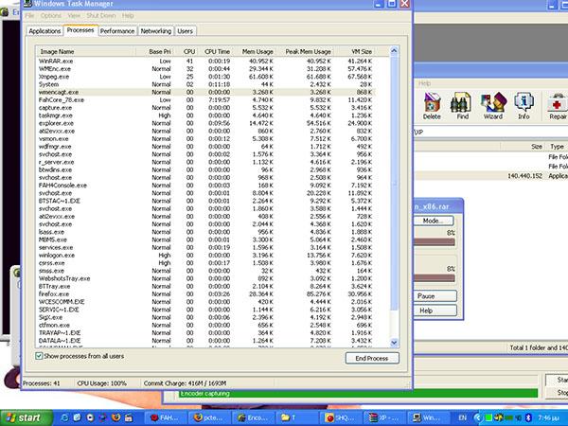Click Size column header in WinRAR

(x=522, y=147)
